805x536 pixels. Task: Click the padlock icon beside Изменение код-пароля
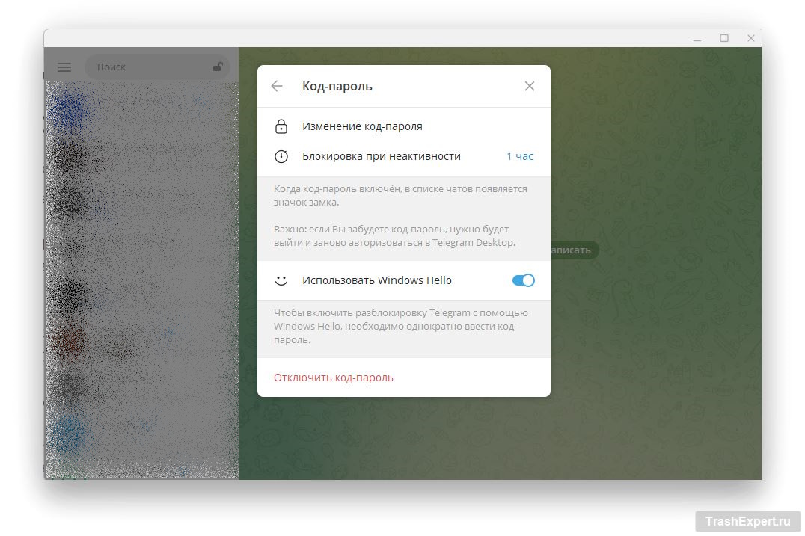[281, 126]
